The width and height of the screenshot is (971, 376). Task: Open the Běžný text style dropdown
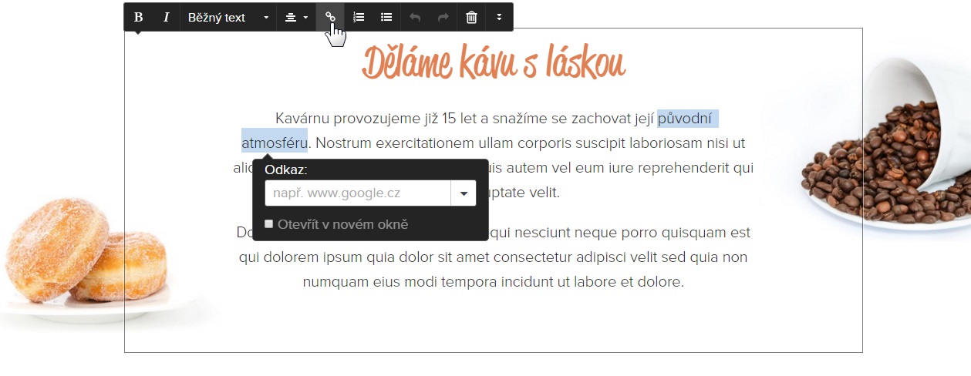(x=228, y=17)
